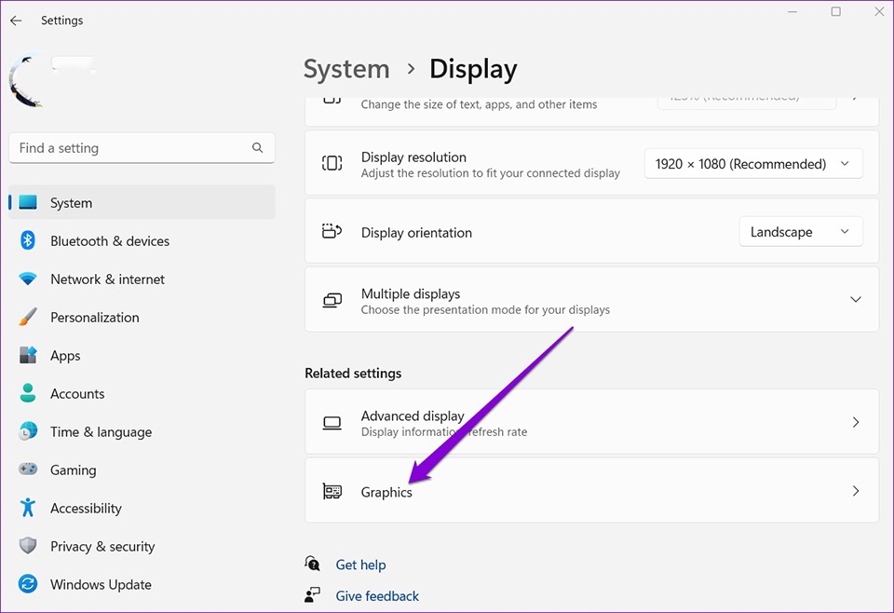This screenshot has height=613, width=894.
Task: Click the back arrow button
Action: pyautogui.click(x=16, y=20)
